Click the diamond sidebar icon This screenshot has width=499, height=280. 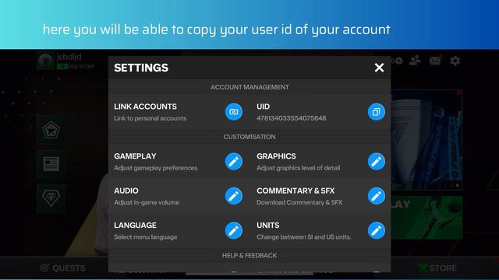tap(51, 198)
